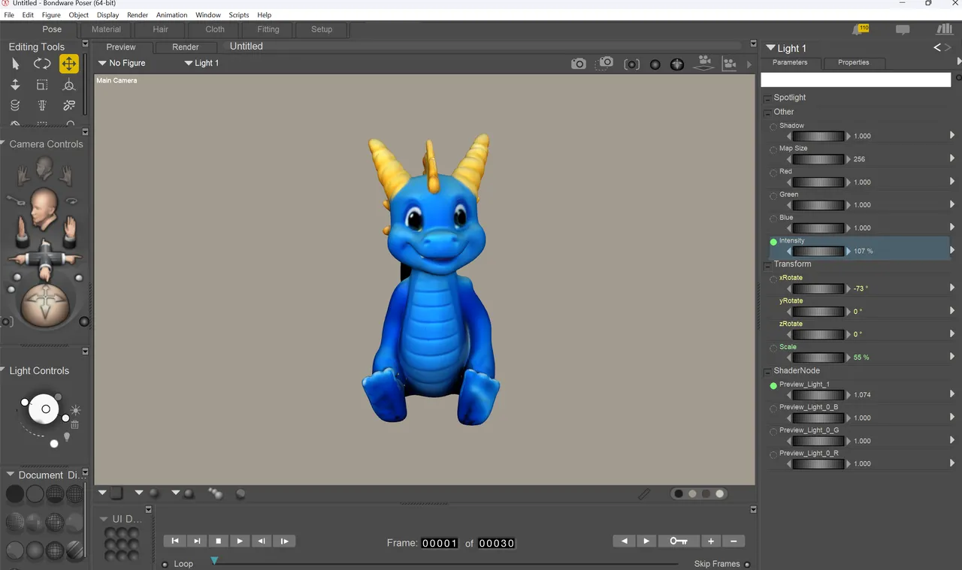Toggle the Shadow parameter animation dot
This screenshot has height=570, width=962.
(x=773, y=127)
